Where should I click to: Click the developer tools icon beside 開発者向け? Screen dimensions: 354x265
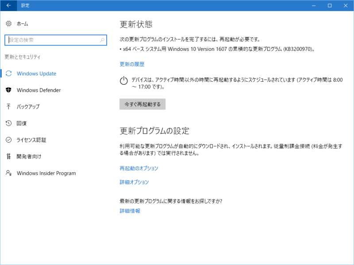click(8, 156)
